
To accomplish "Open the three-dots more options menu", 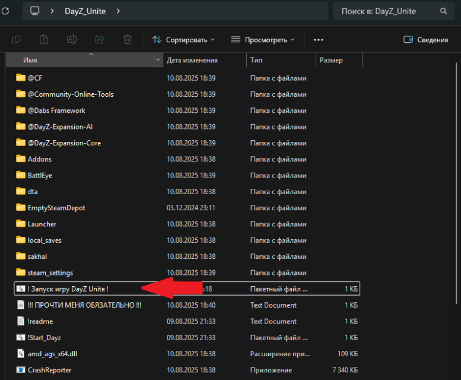I will [x=319, y=40].
